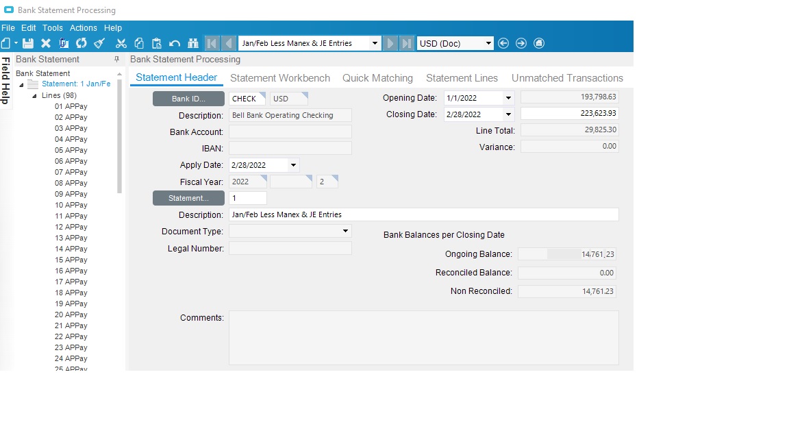Open the Tools menu
The width and height of the screenshot is (789, 444).
click(x=52, y=27)
